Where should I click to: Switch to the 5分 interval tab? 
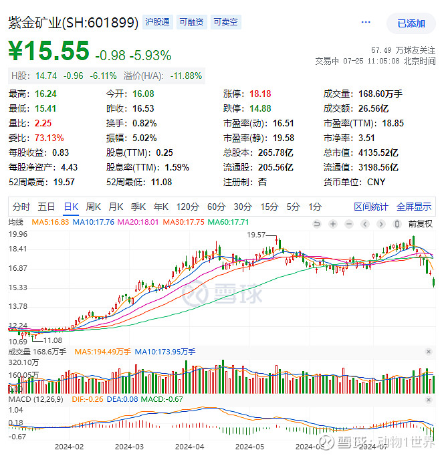[x=294, y=207]
